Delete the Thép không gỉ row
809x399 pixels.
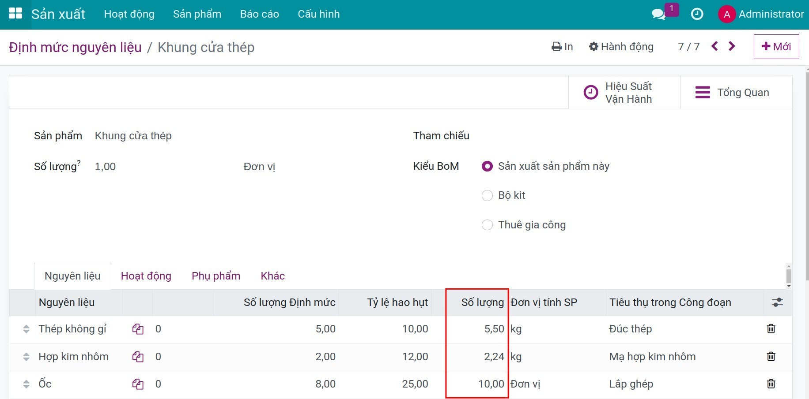[771, 329]
